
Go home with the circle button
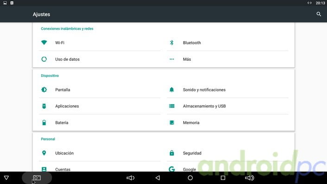[190, 178]
